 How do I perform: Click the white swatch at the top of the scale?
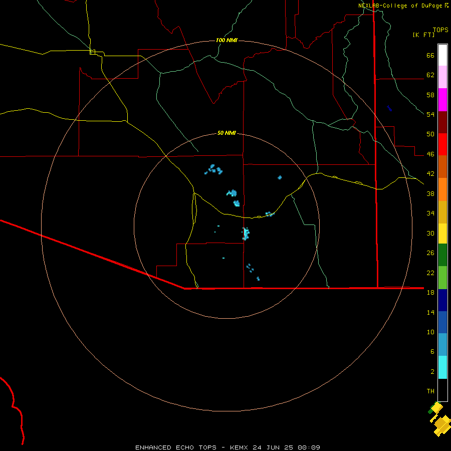click(x=442, y=55)
